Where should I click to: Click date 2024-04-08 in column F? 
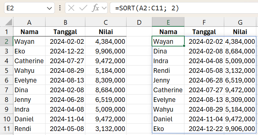point(204,61)
